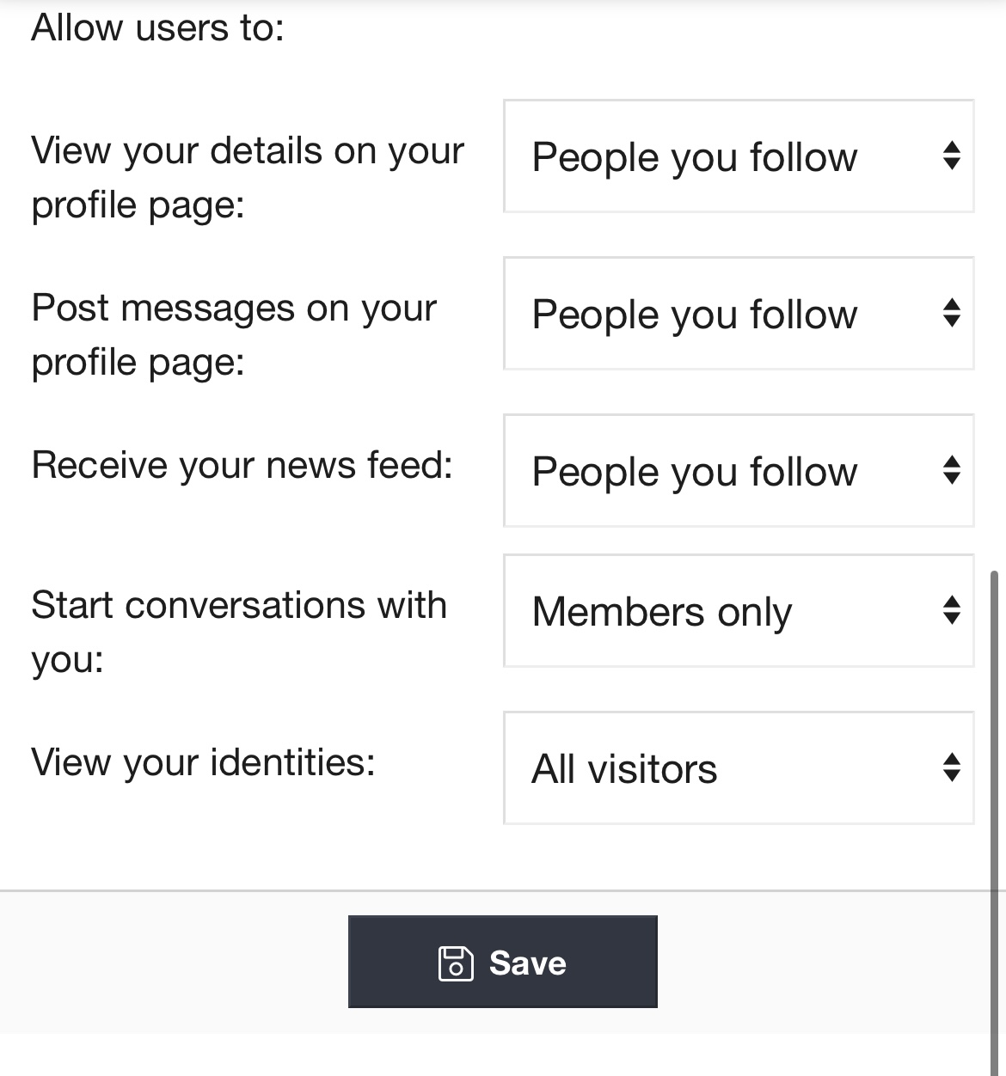Expand the 'Receive your news feed' dropdown
The image size is (1006, 1076).
point(738,471)
